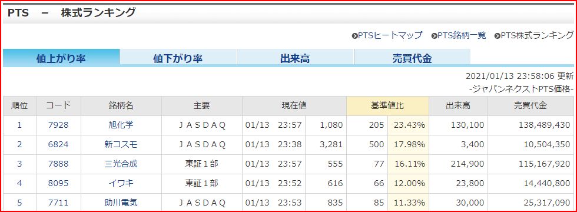Viewport: 577px width, 212px height.
Task: Click the volume value 30,000
Action: 470,203
